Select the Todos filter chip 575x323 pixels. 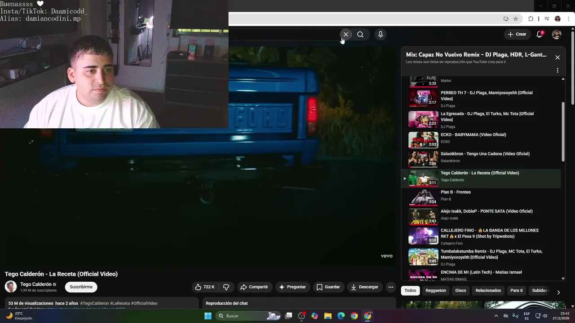(x=410, y=291)
